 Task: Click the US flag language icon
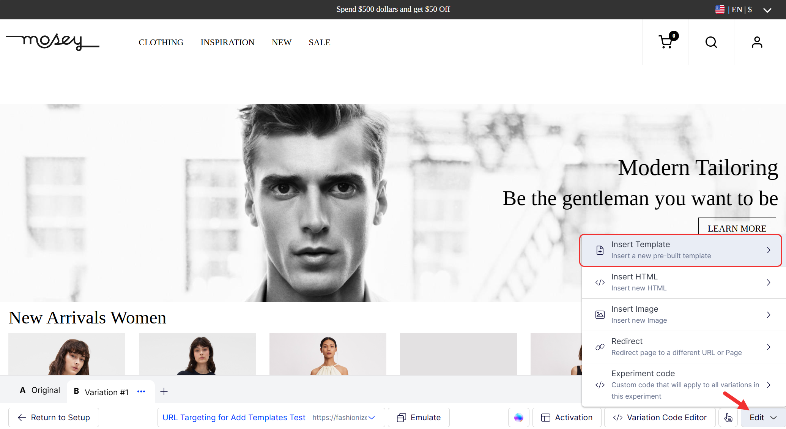tap(720, 9)
